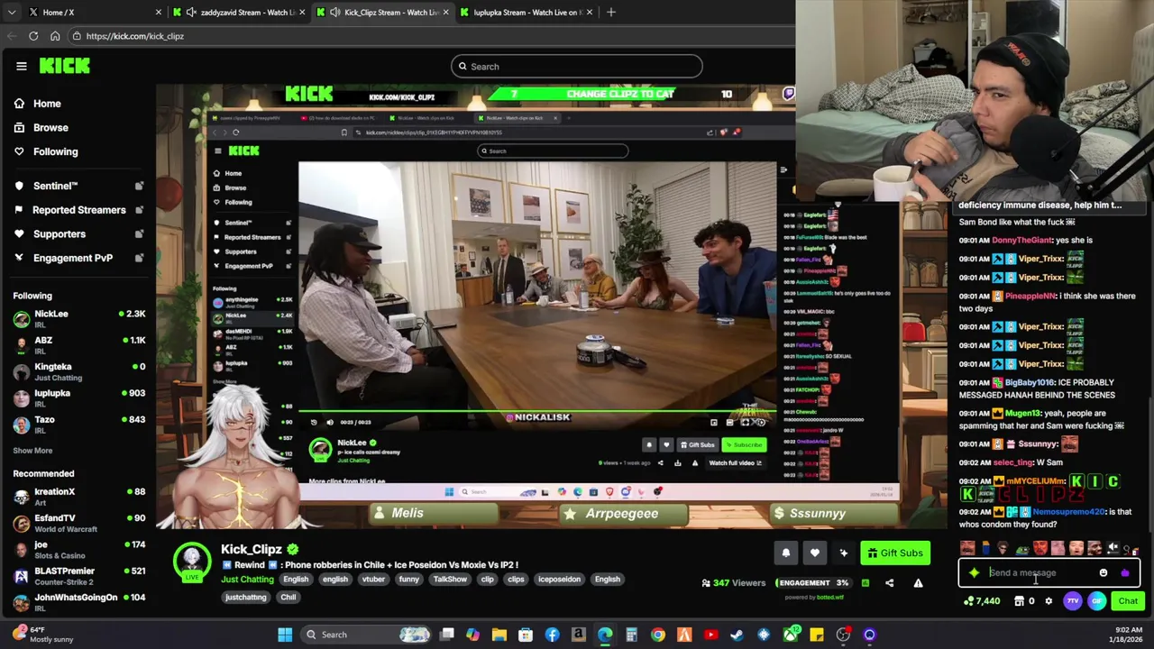Click the lock icon beside Engagement PvP

point(139,258)
